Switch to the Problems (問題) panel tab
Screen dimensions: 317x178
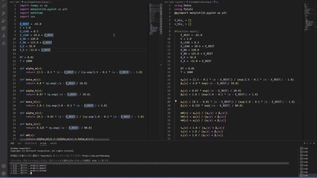point(12,143)
